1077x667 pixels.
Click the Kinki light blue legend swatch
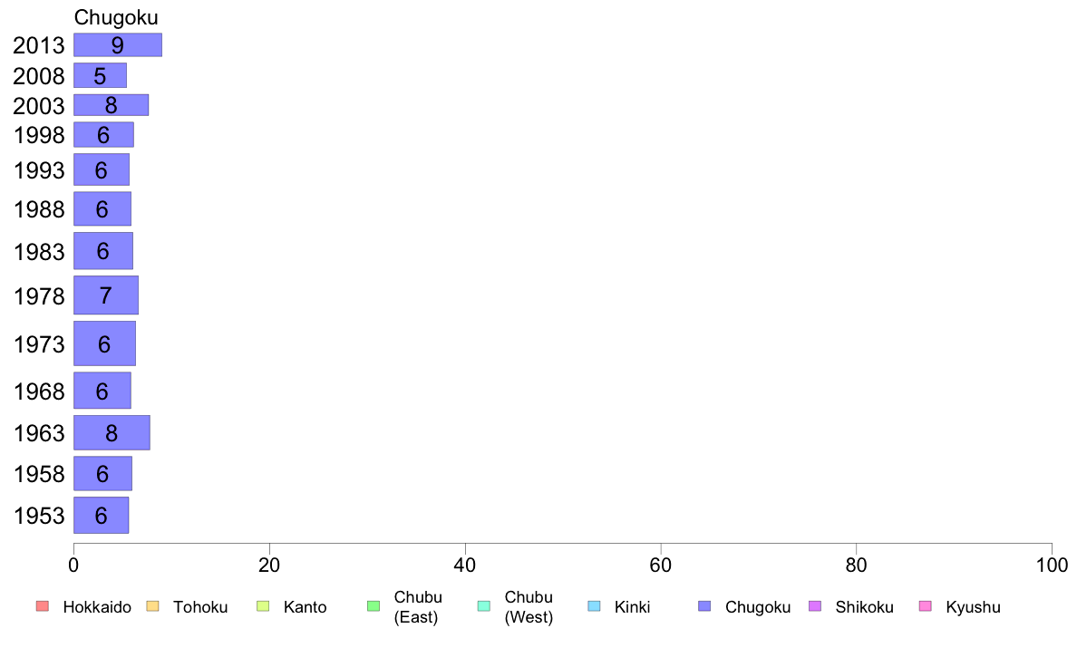coord(594,606)
